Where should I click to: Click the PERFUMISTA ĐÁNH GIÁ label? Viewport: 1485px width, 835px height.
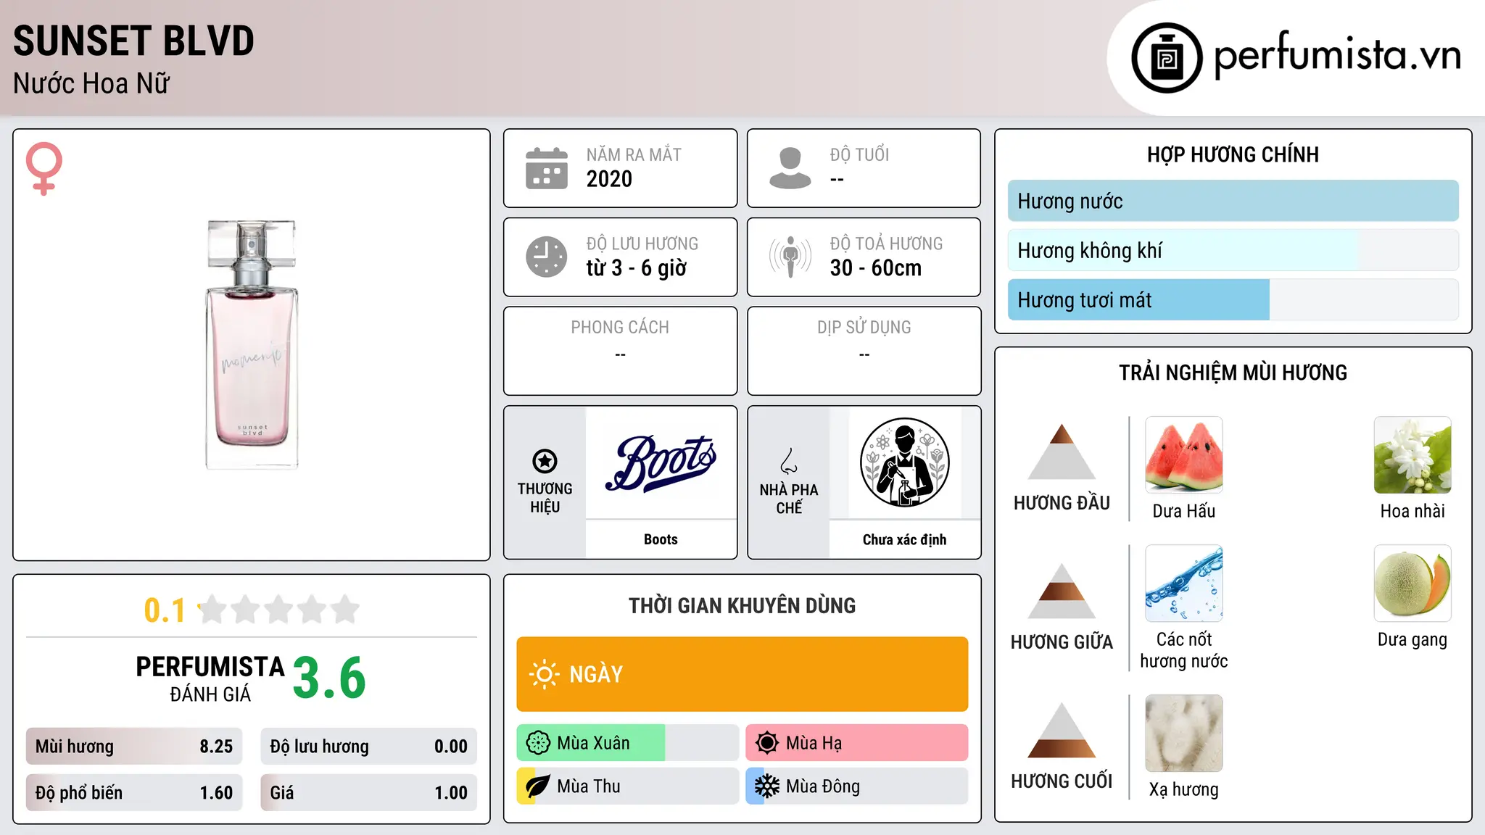[x=210, y=678]
